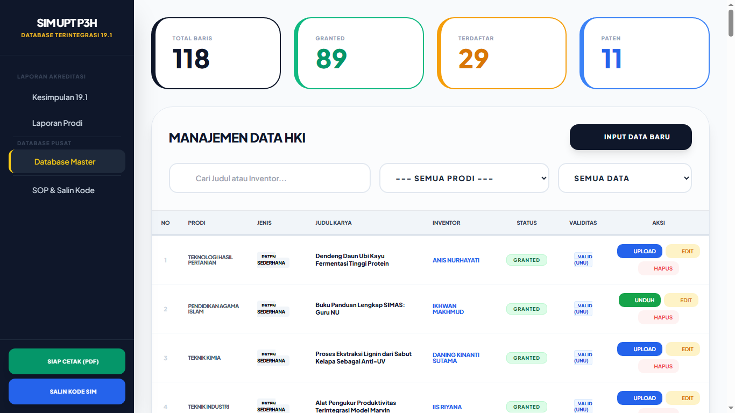Click the TEKNOLOGI HASIL PERTANIAN prodi cell
Image resolution: width=735 pixels, height=413 pixels.
pos(210,260)
